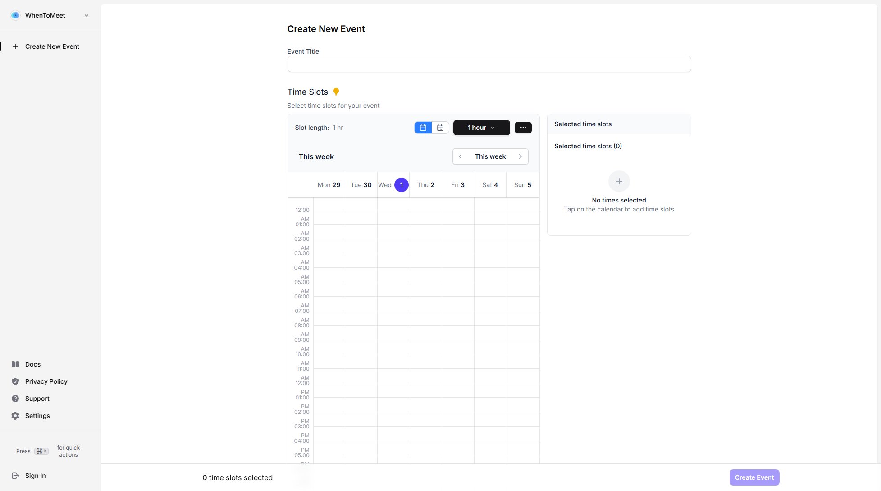Go to previous week with left chevron
This screenshot has height=491, width=881.
pyautogui.click(x=460, y=156)
